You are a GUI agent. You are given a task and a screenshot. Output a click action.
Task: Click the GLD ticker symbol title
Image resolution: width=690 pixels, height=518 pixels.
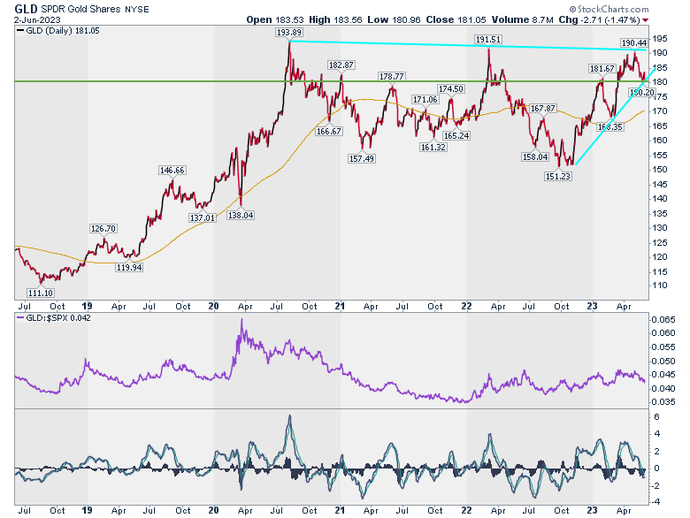coord(26,9)
